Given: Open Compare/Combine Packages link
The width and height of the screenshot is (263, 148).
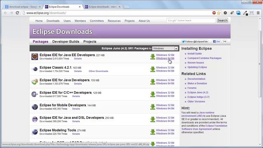Looking at the screenshot, I should tap(204, 58).
